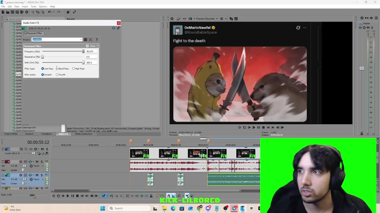Screen dimensions: 380x213
Task: Mute track 3 with M button
Action: pyautogui.click(x=42, y=149)
